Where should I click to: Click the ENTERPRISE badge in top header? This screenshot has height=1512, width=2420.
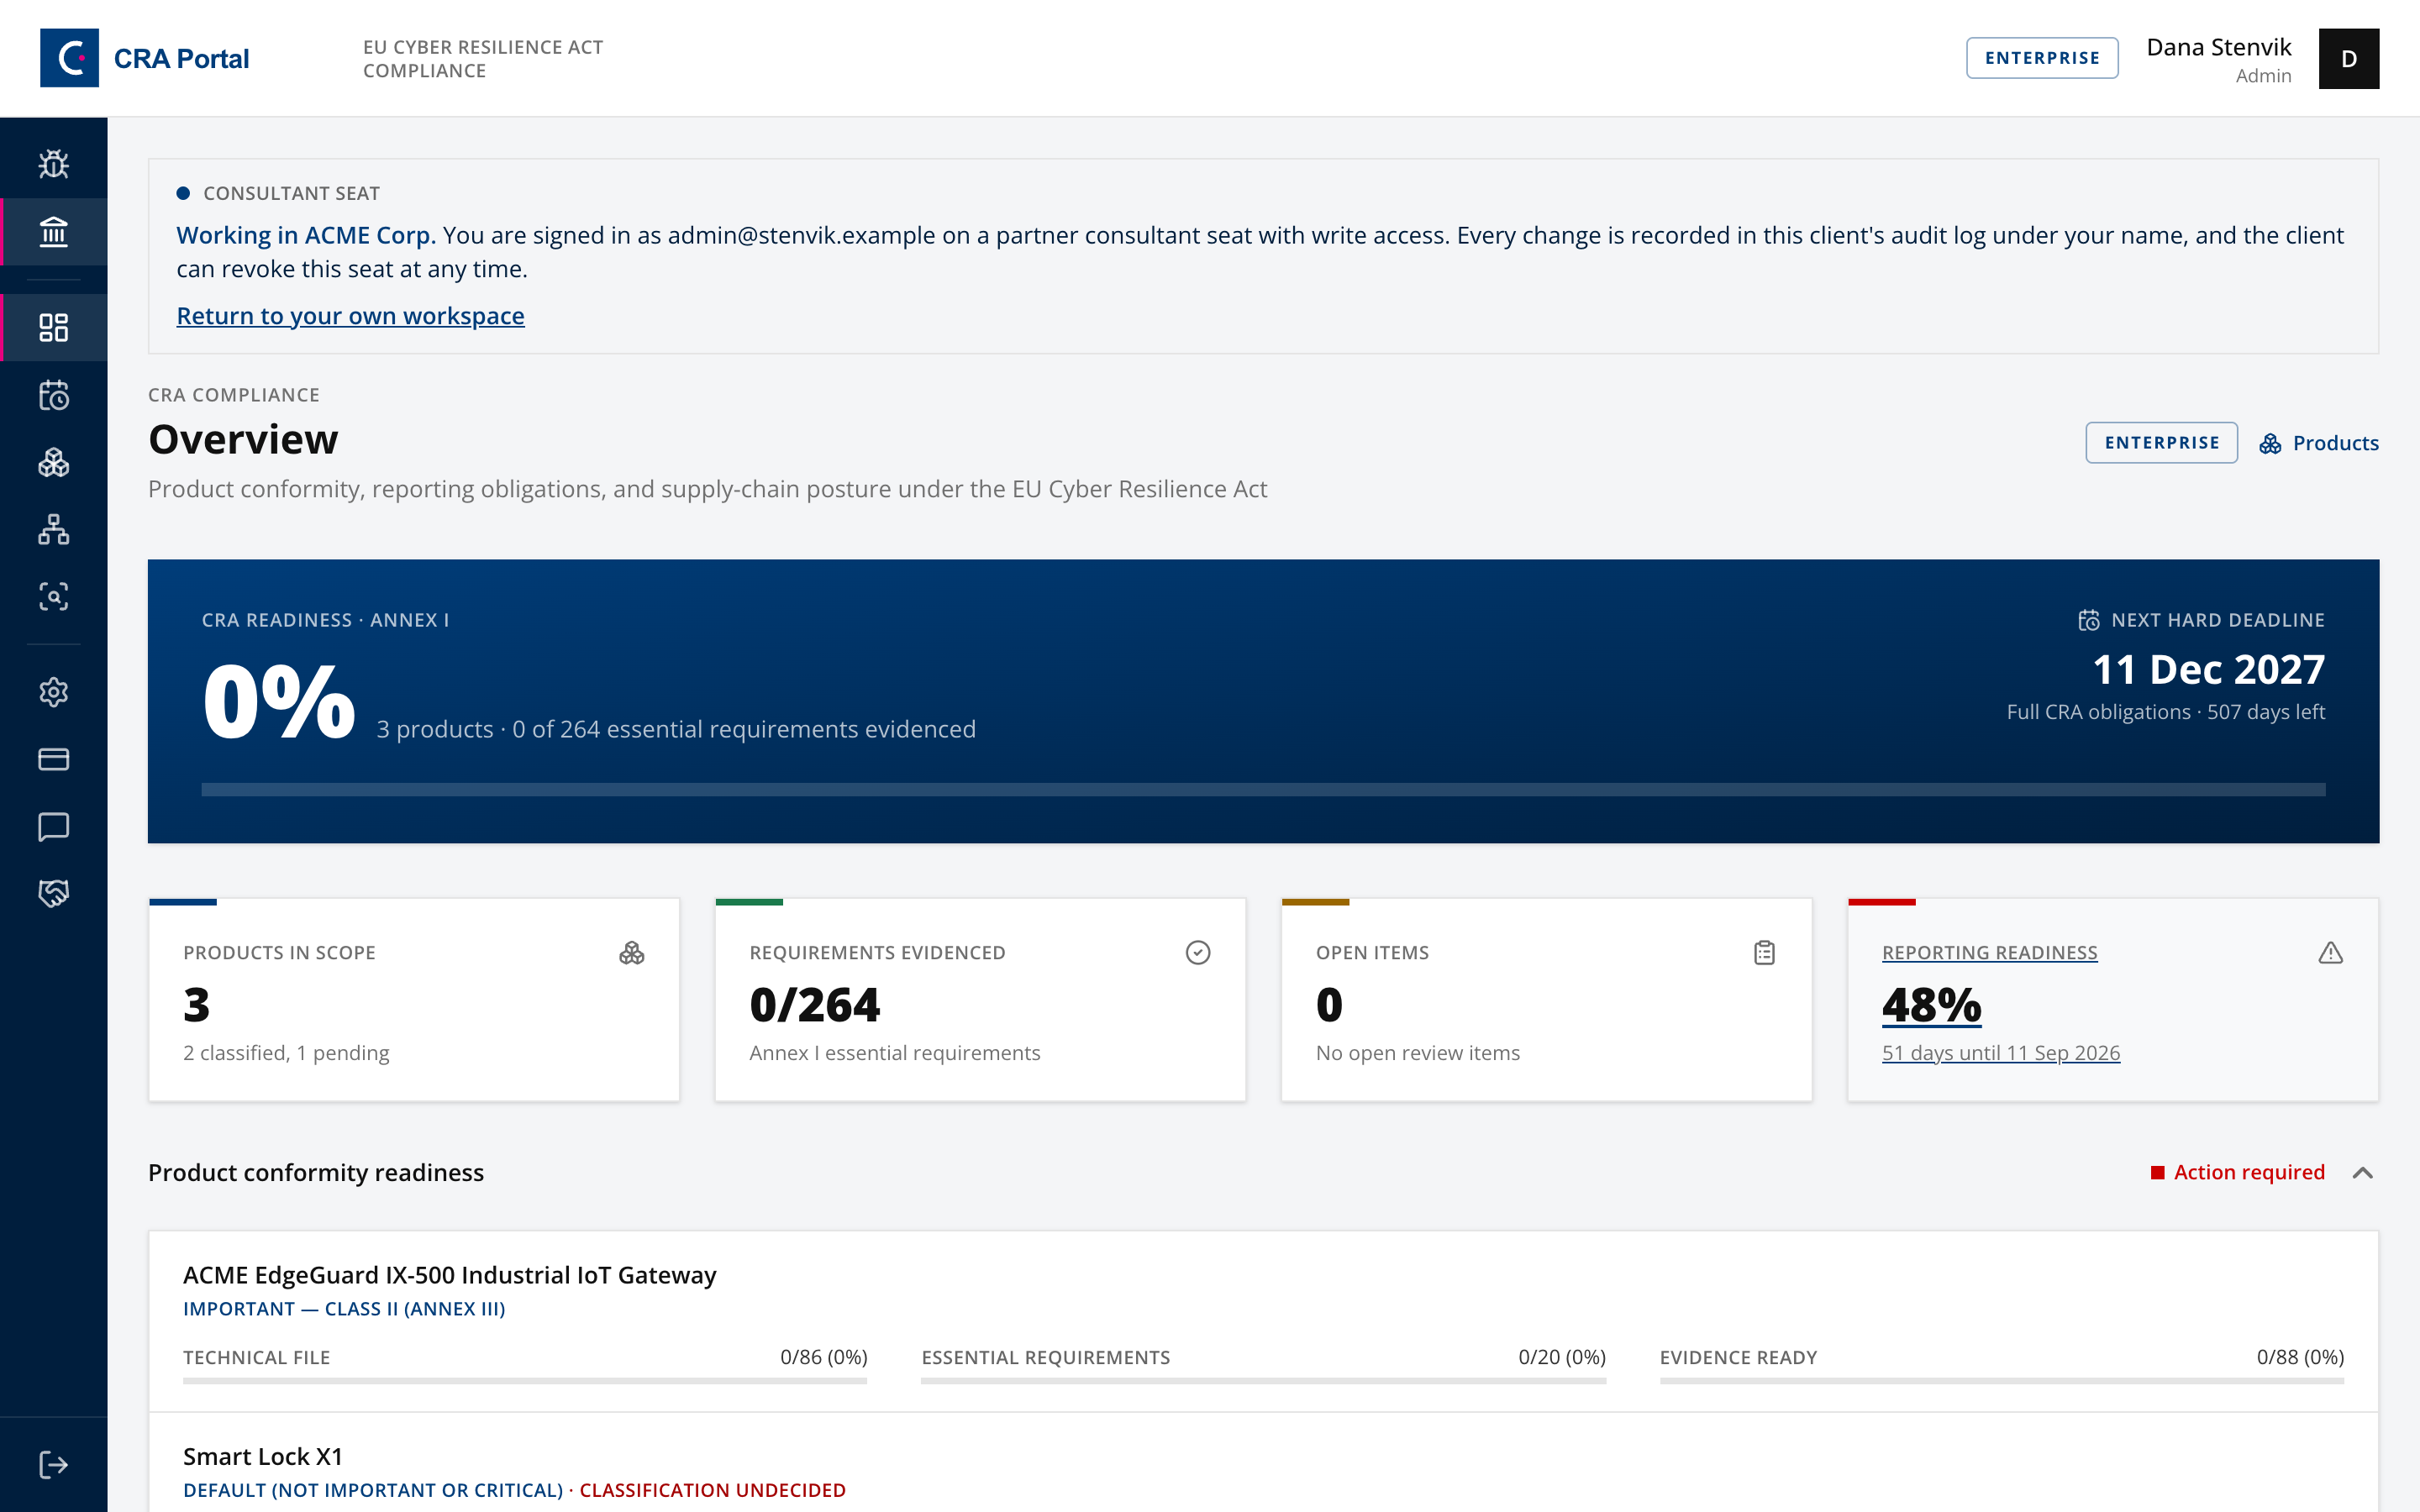point(2042,58)
